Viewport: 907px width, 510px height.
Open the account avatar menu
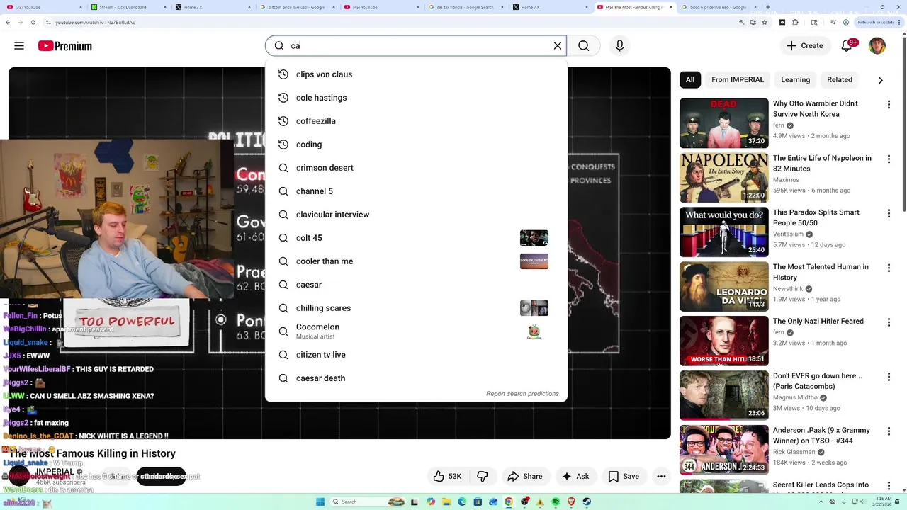(877, 46)
